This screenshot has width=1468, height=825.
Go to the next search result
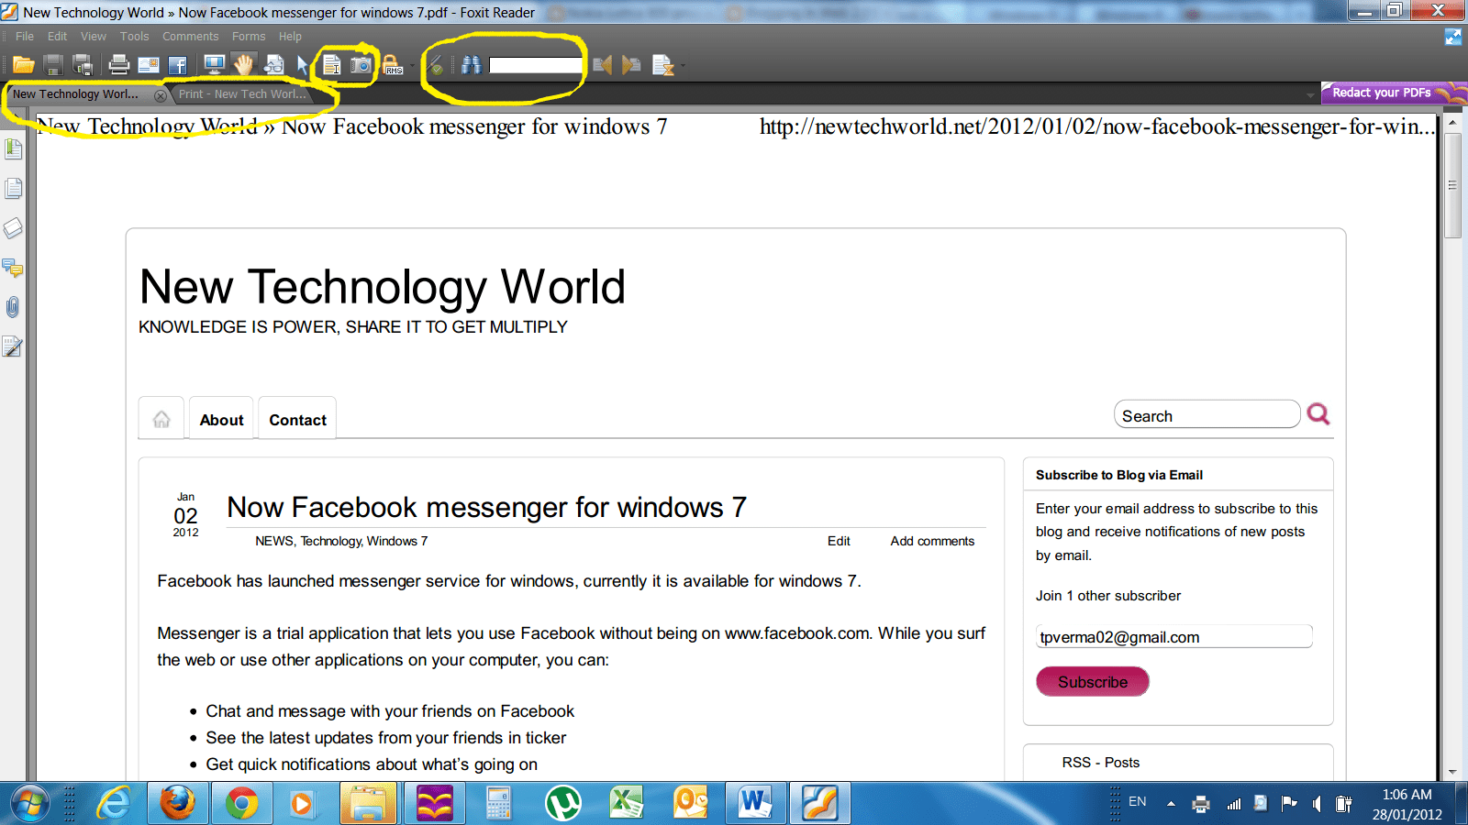coord(631,65)
